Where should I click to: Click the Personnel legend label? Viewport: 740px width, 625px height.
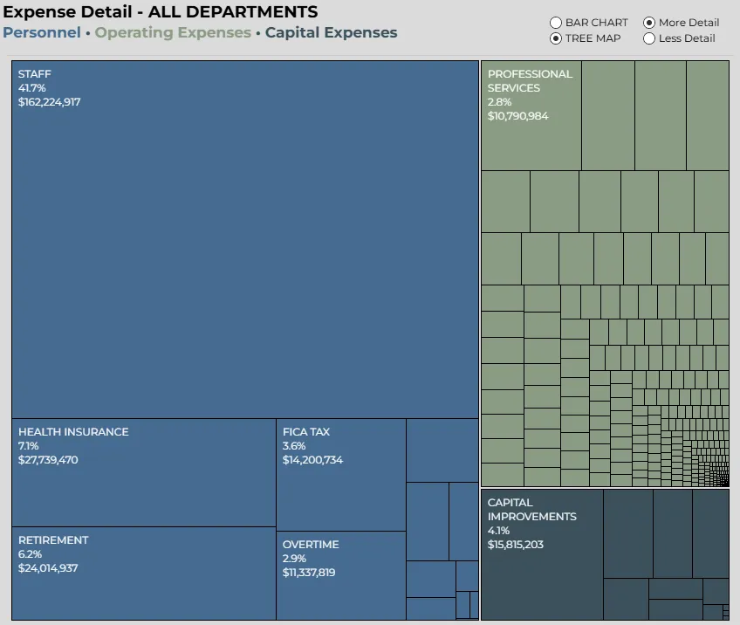pos(42,32)
